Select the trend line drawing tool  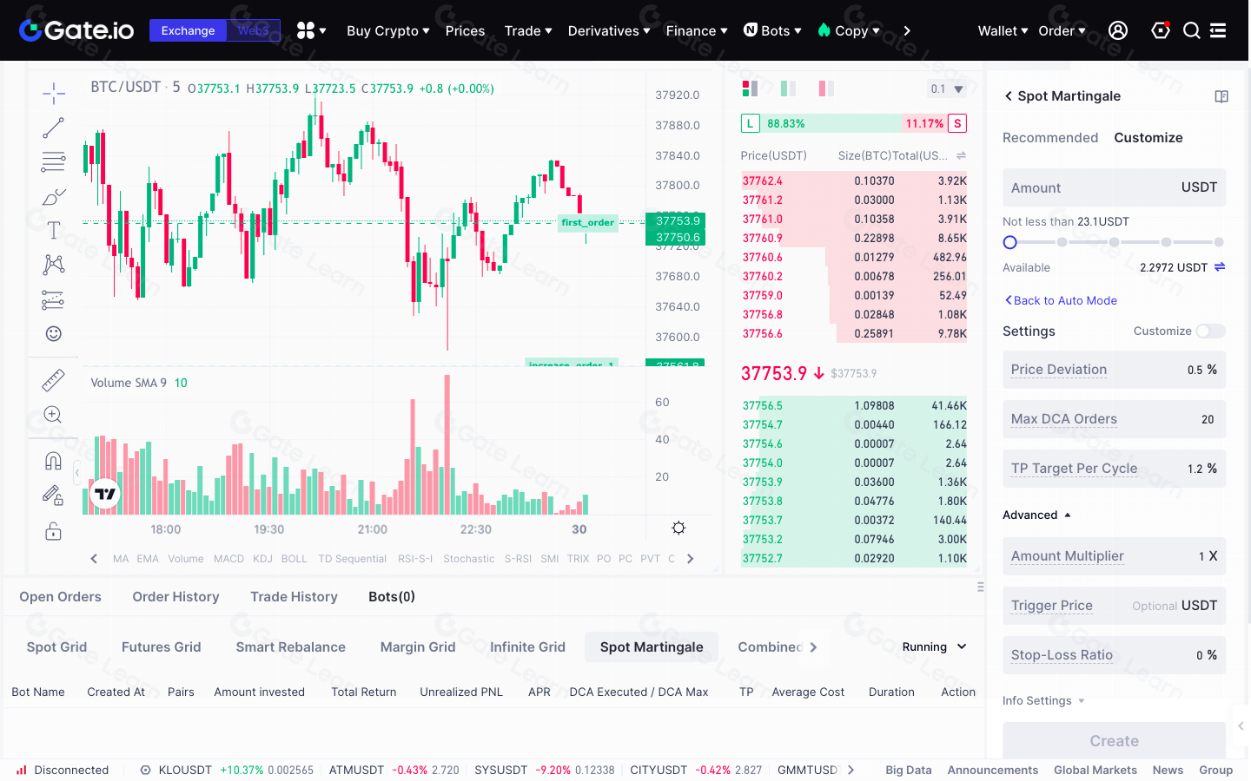coord(53,128)
